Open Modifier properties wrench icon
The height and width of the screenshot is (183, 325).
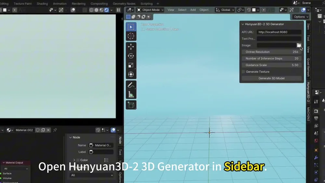[x=316, y=158]
